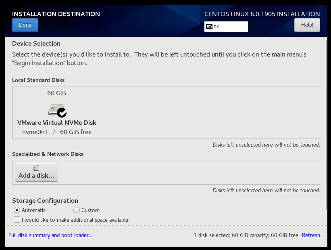Click the vertical scrollbar on right edge
This screenshot has width=331, height=250.
click(326, 125)
